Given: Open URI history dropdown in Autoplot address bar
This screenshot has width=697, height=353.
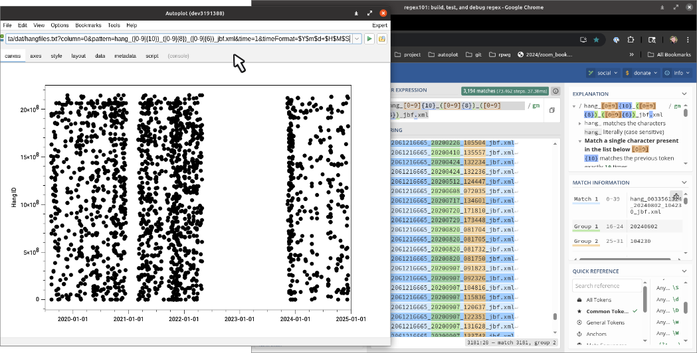Looking at the screenshot, I should (x=357, y=39).
